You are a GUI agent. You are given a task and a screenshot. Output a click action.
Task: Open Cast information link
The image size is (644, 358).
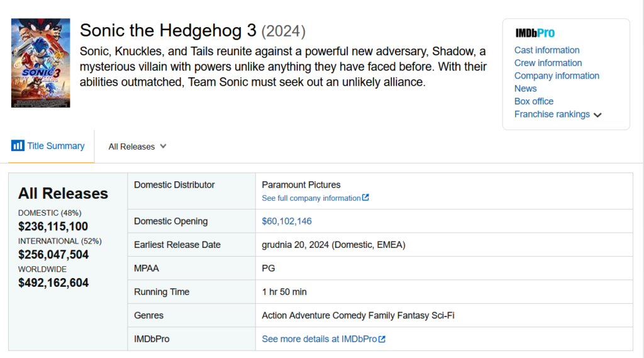click(x=547, y=50)
